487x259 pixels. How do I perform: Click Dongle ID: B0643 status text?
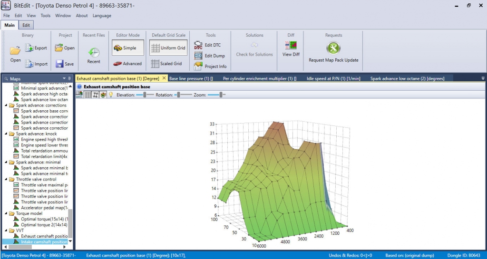[x=464, y=255]
